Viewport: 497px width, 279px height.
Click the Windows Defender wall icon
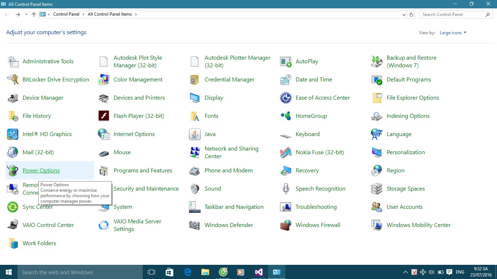pyautogui.click(x=195, y=225)
